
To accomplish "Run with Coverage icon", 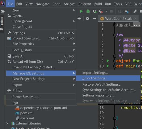I will [95, 11].
